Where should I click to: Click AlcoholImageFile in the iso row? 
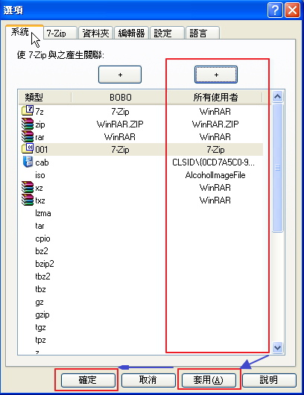click(215, 175)
